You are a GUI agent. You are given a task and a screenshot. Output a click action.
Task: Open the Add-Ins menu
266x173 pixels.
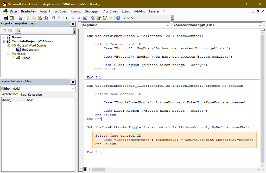tap(140, 11)
